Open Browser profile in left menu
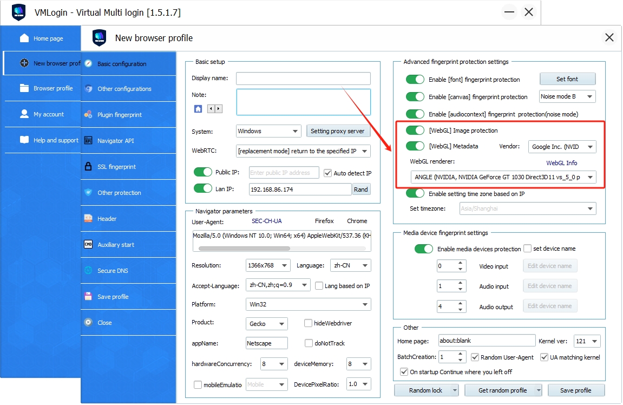The width and height of the screenshot is (623, 405). (53, 88)
